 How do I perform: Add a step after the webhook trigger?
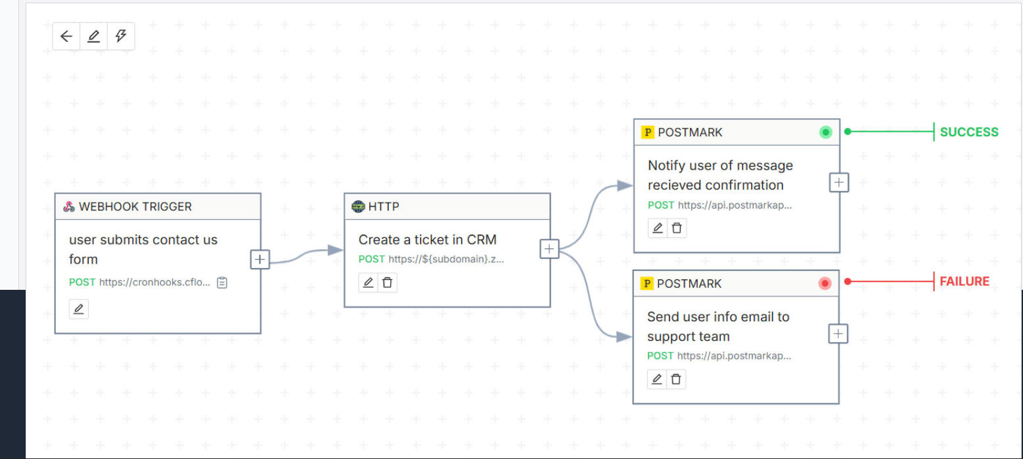(x=260, y=259)
